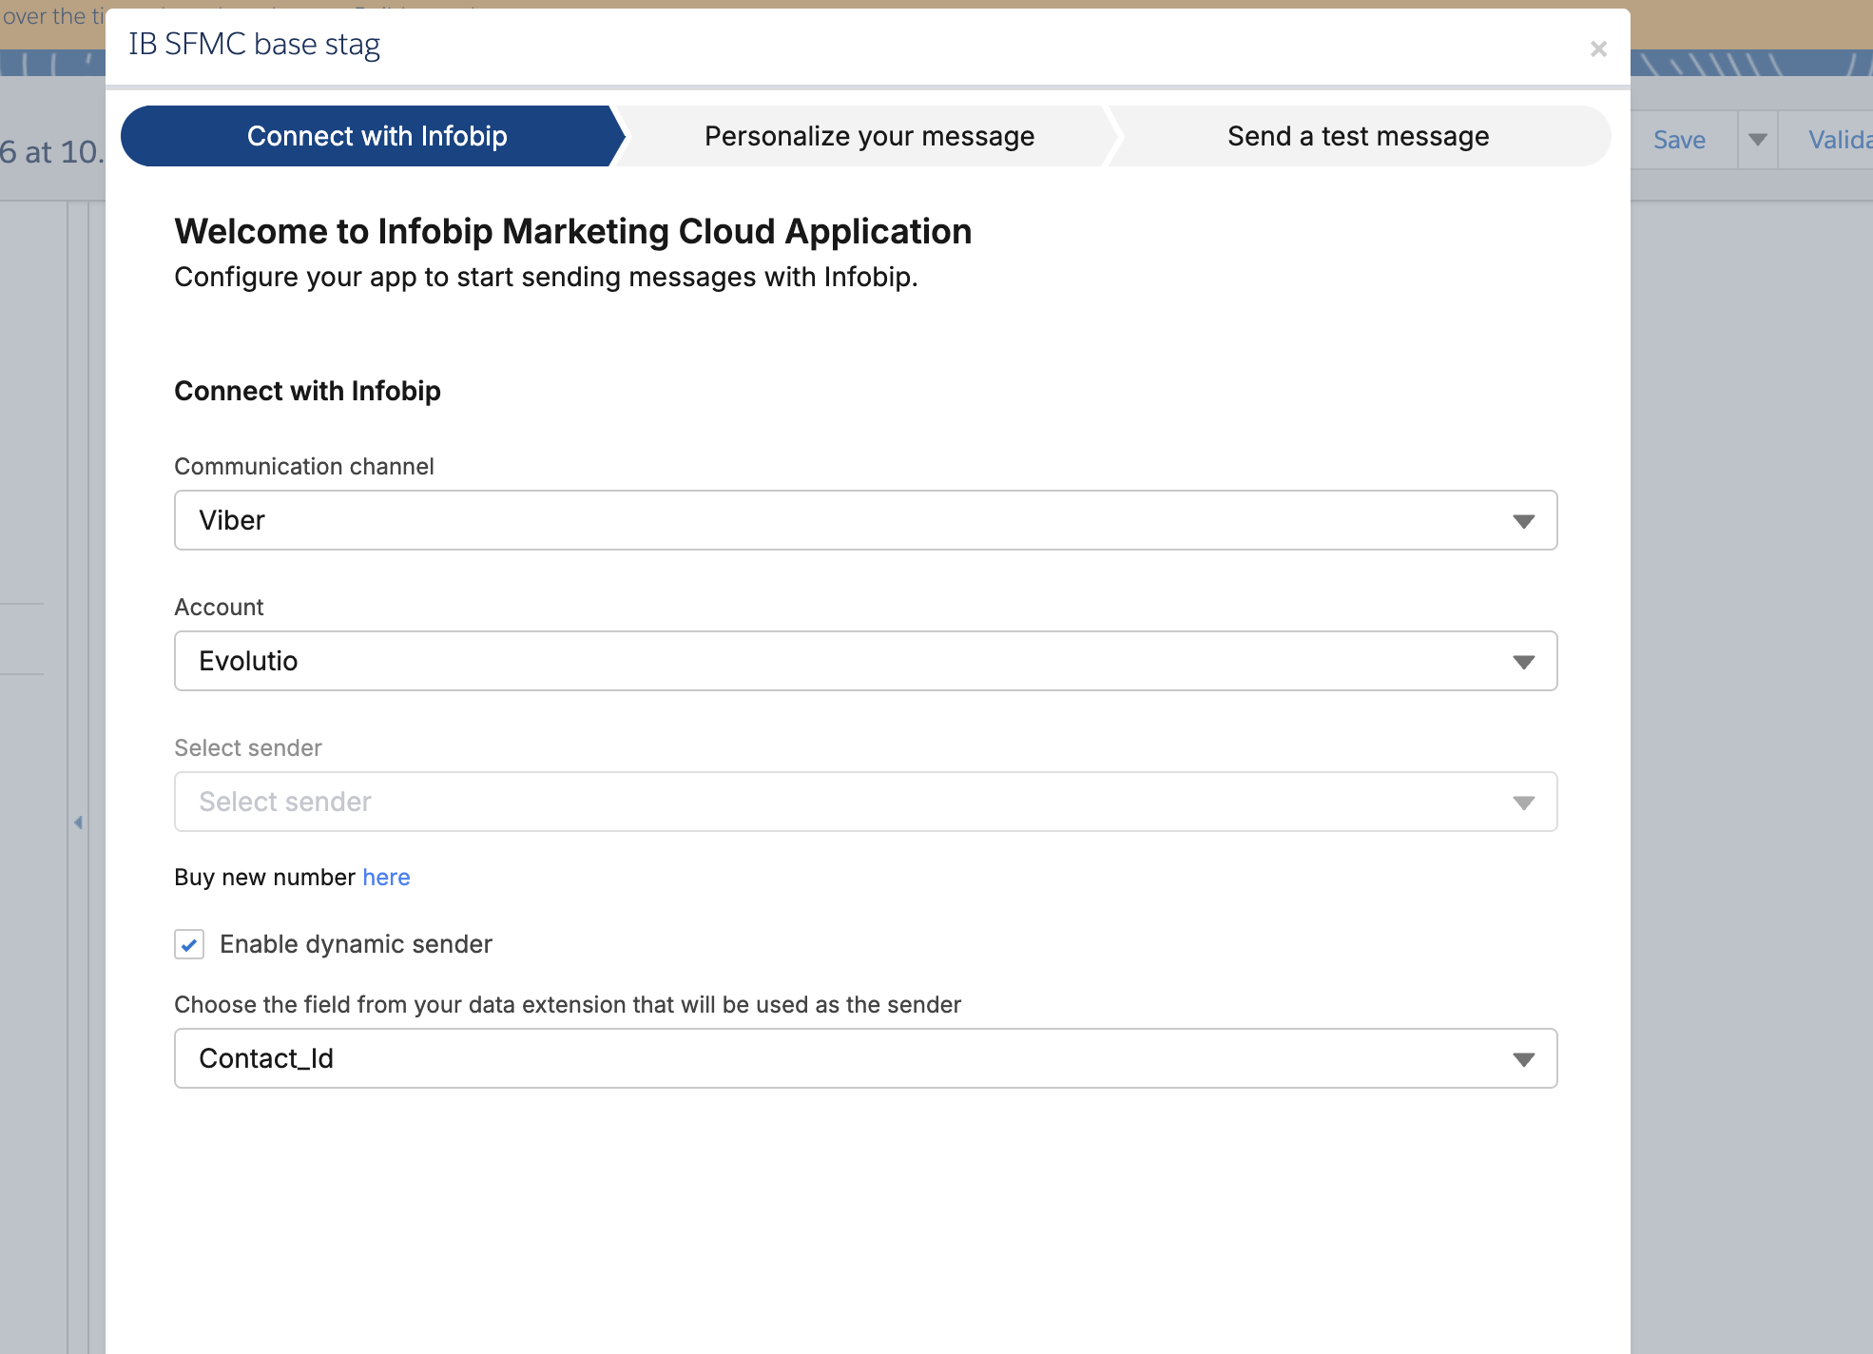Click the 'here' link to buy new number
Screen dimensions: 1873x1354
coord(386,877)
